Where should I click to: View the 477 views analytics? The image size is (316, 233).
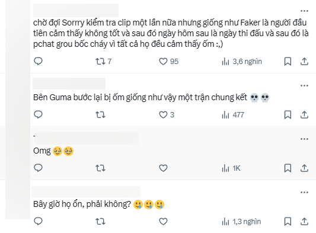pos(233,115)
